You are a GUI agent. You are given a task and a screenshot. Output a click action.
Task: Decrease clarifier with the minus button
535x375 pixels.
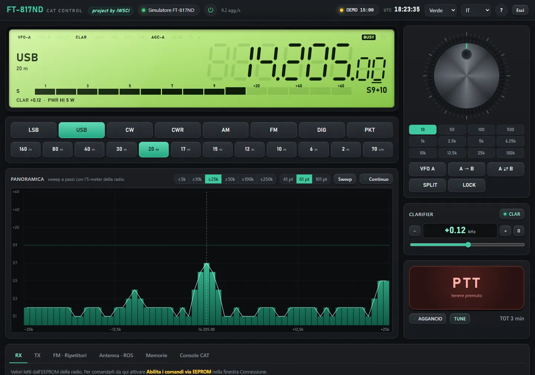click(415, 231)
